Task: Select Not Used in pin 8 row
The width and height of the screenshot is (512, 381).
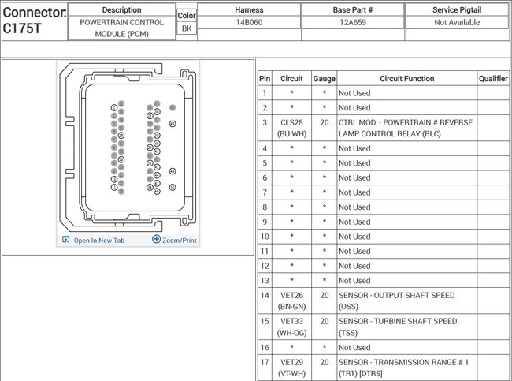Action: coord(354,207)
